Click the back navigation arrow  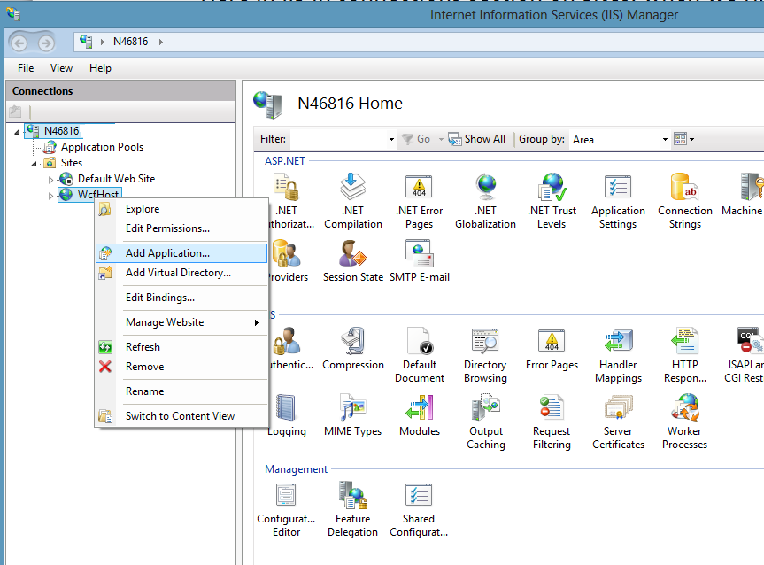tap(18, 42)
